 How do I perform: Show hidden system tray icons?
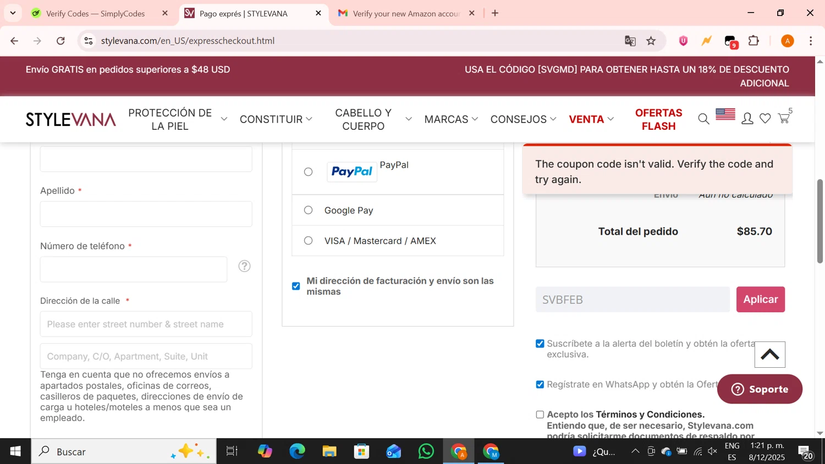(635, 451)
